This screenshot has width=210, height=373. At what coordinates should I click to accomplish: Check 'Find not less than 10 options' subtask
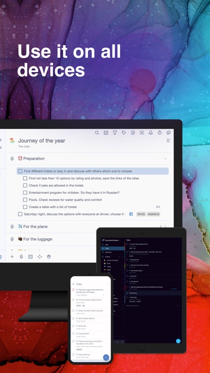point(25,178)
